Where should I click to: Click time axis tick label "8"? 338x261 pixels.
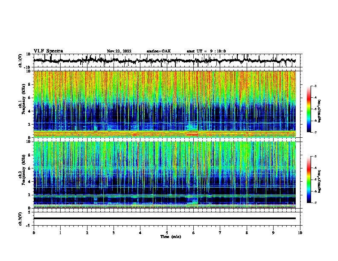pos(247,233)
